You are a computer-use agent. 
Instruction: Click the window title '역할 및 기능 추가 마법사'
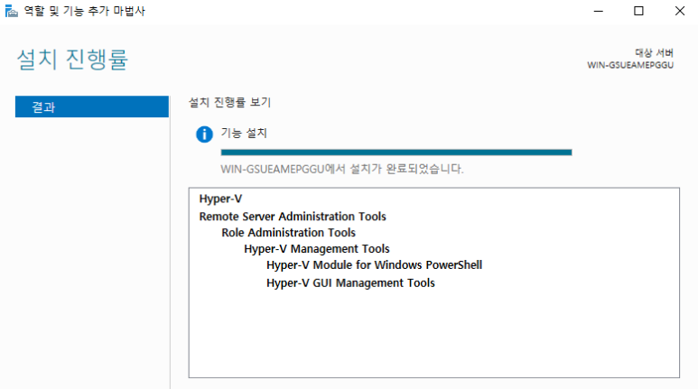click(x=85, y=11)
